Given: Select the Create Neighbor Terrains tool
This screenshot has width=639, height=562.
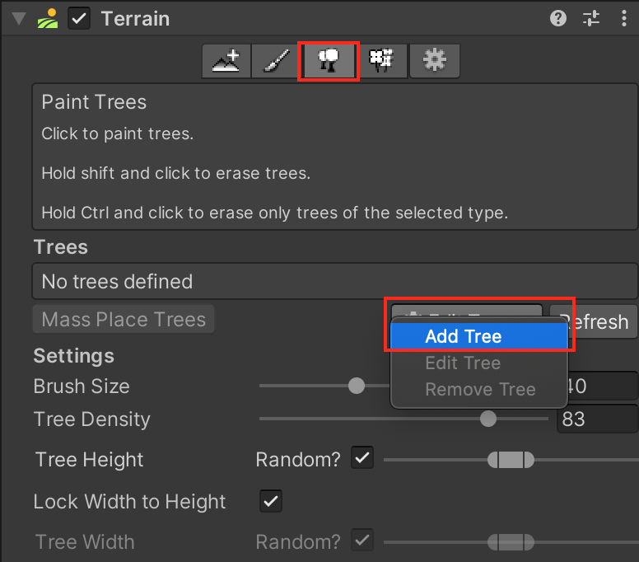Looking at the screenshot, I should coord(227,61).
